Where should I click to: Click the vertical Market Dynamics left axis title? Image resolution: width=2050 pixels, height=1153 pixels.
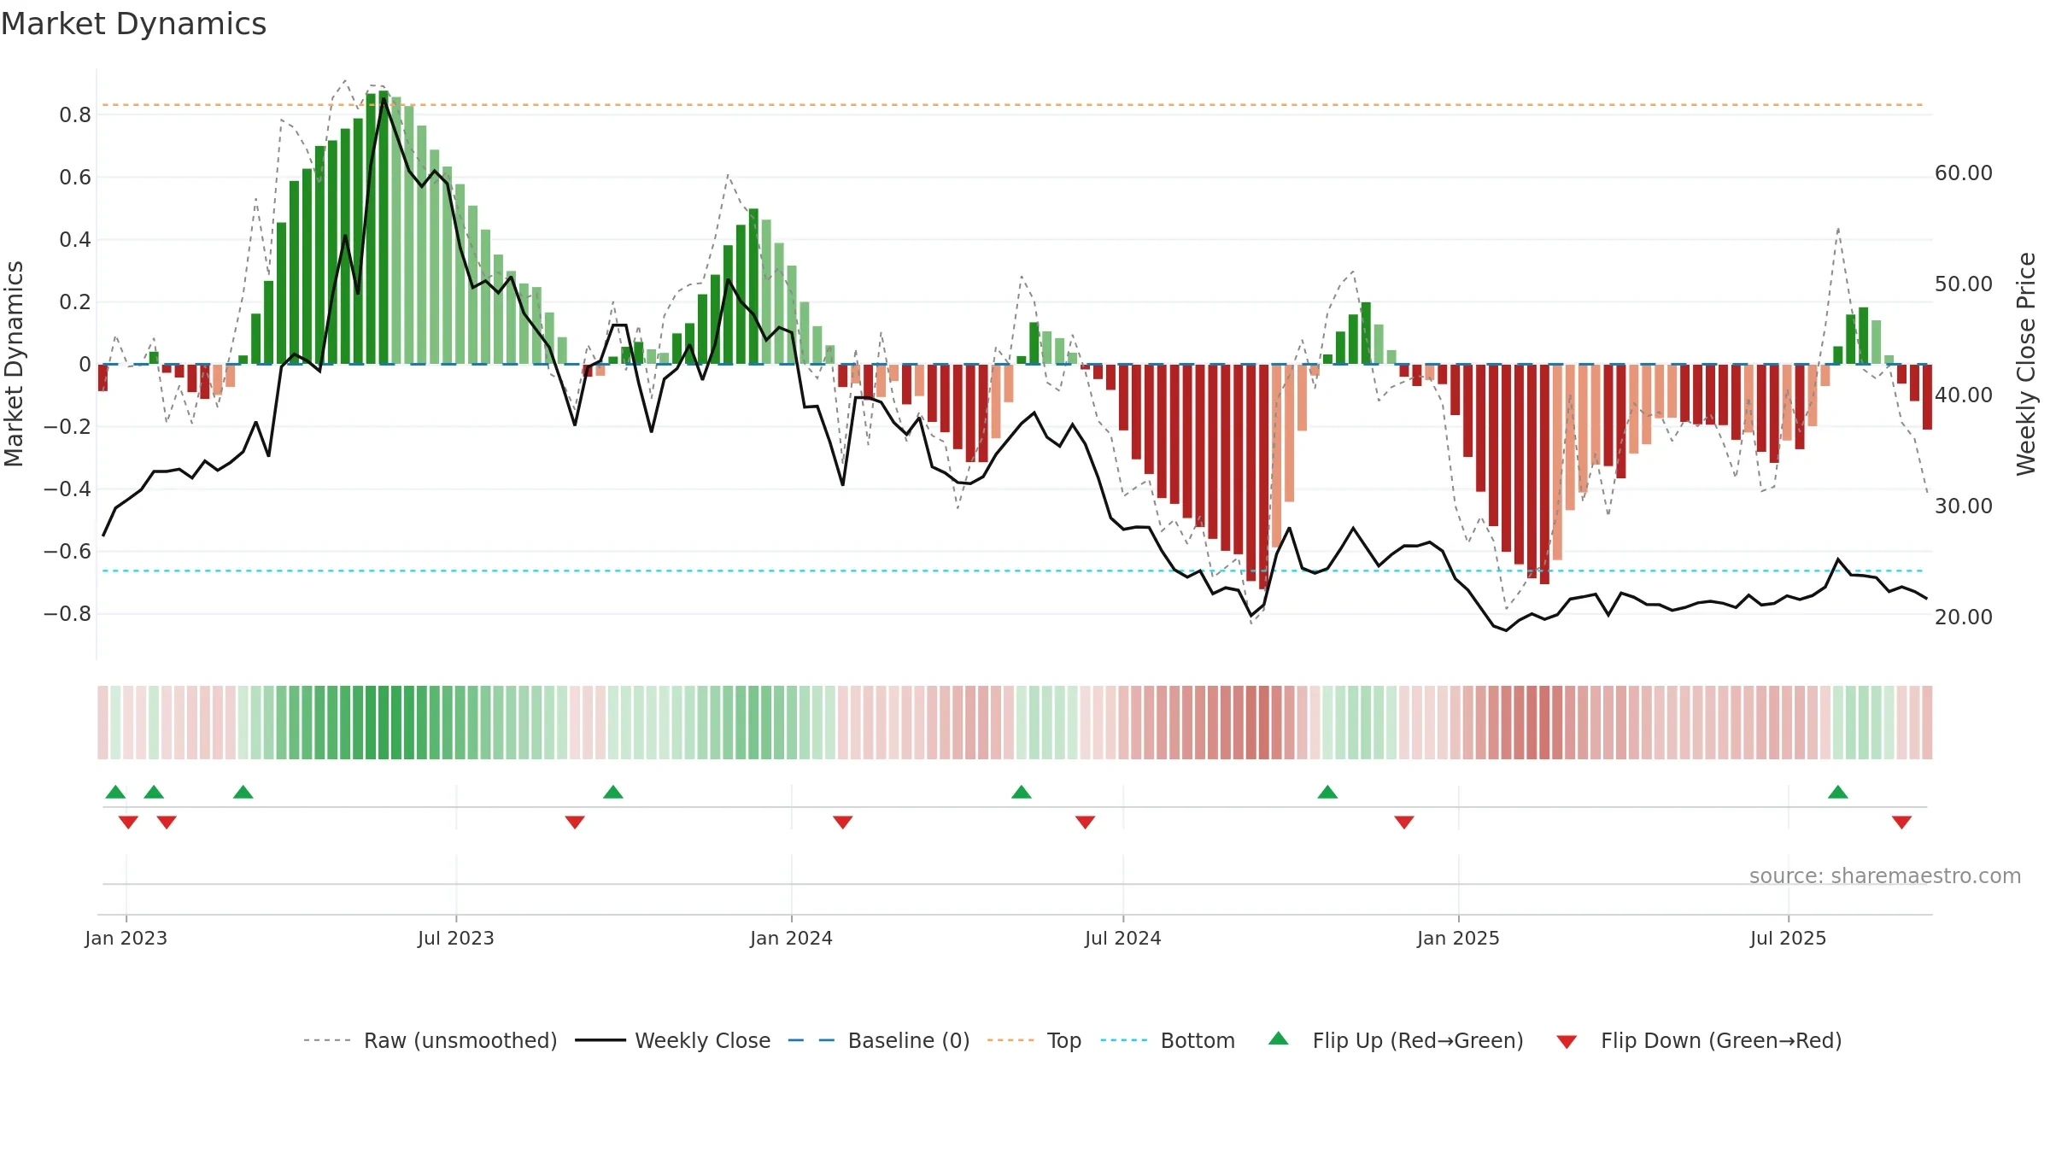tap(14, 364)
